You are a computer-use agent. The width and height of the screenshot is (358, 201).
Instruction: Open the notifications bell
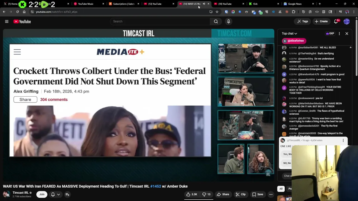point(336,21)
